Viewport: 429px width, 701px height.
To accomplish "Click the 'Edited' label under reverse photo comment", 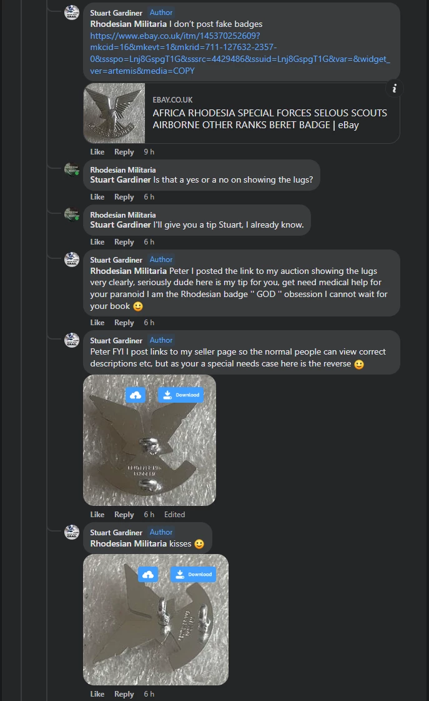I will [175, 515].
